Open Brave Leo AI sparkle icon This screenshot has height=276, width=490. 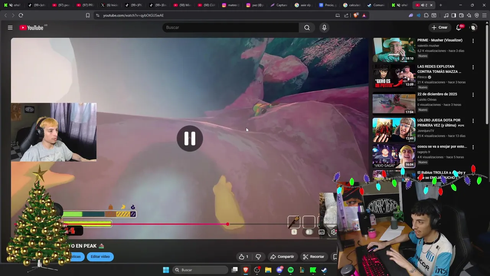pyautogui.click(x=469, y=15)
